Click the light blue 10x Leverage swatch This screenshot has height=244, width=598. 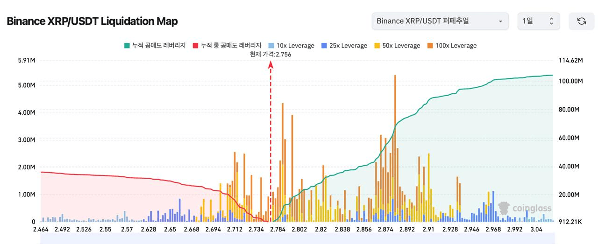271,46
